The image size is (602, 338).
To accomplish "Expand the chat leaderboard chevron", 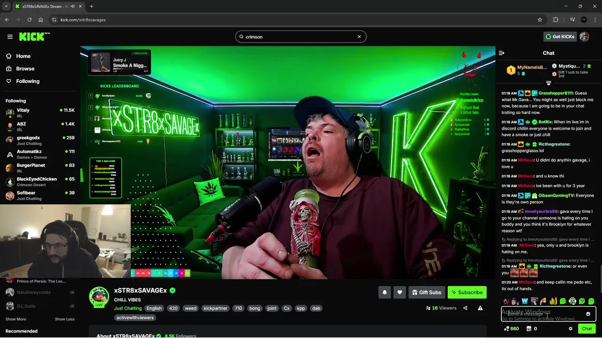I will (x=548, y=83).
